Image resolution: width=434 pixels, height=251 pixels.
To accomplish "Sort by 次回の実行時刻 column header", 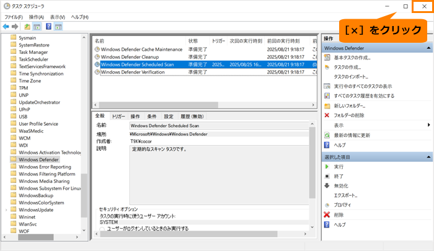I will click(246, 41).
